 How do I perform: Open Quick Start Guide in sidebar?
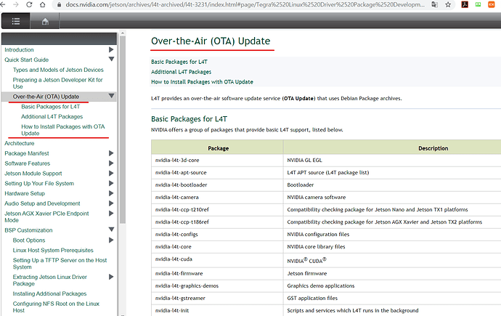27,60
